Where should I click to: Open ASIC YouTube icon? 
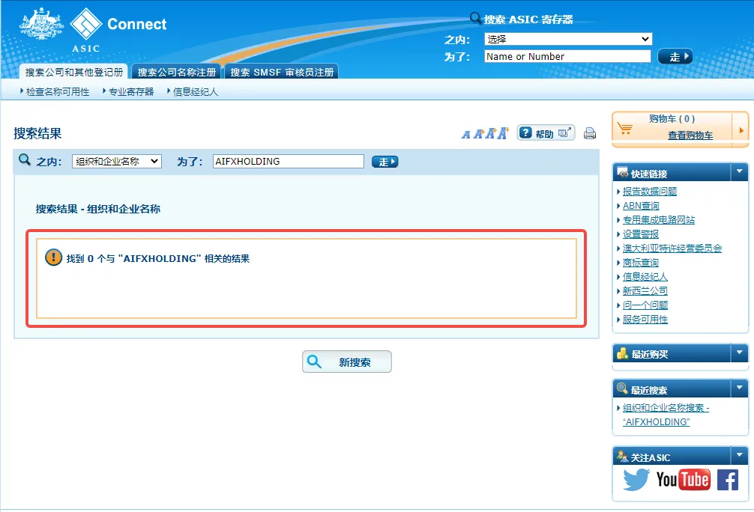click(683, 479)
